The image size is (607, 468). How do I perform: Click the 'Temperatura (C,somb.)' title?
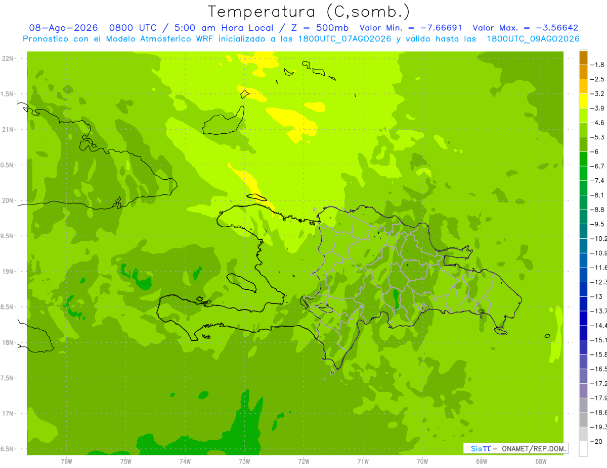pyautogui.click(x=309, y=12)
